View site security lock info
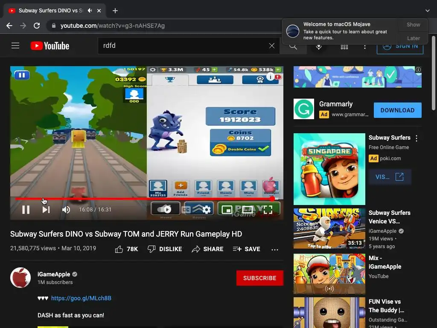Viewport: 437px width, 328px height. tap(53, 26)
